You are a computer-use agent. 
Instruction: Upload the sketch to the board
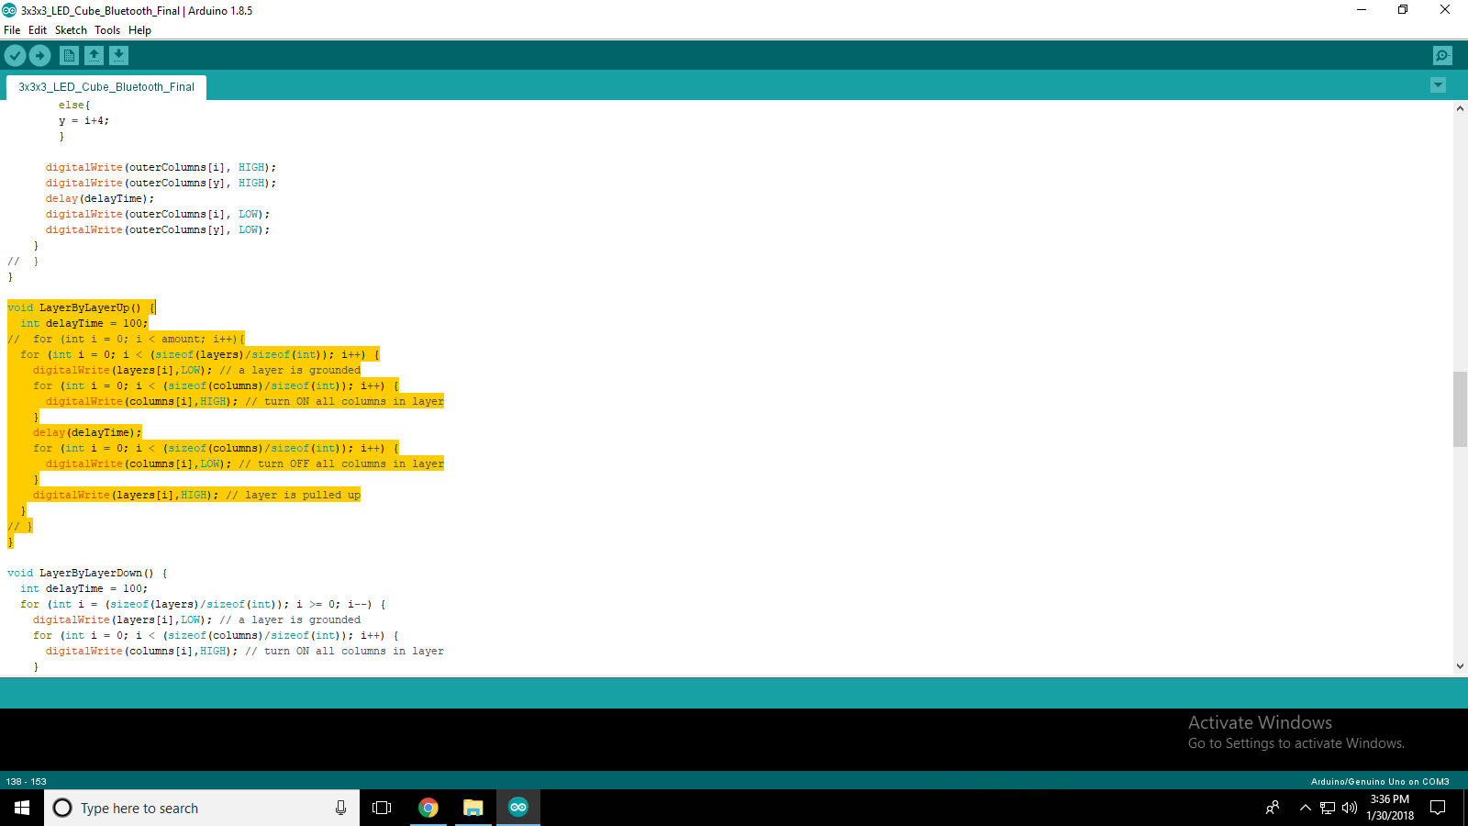[39, 56]
